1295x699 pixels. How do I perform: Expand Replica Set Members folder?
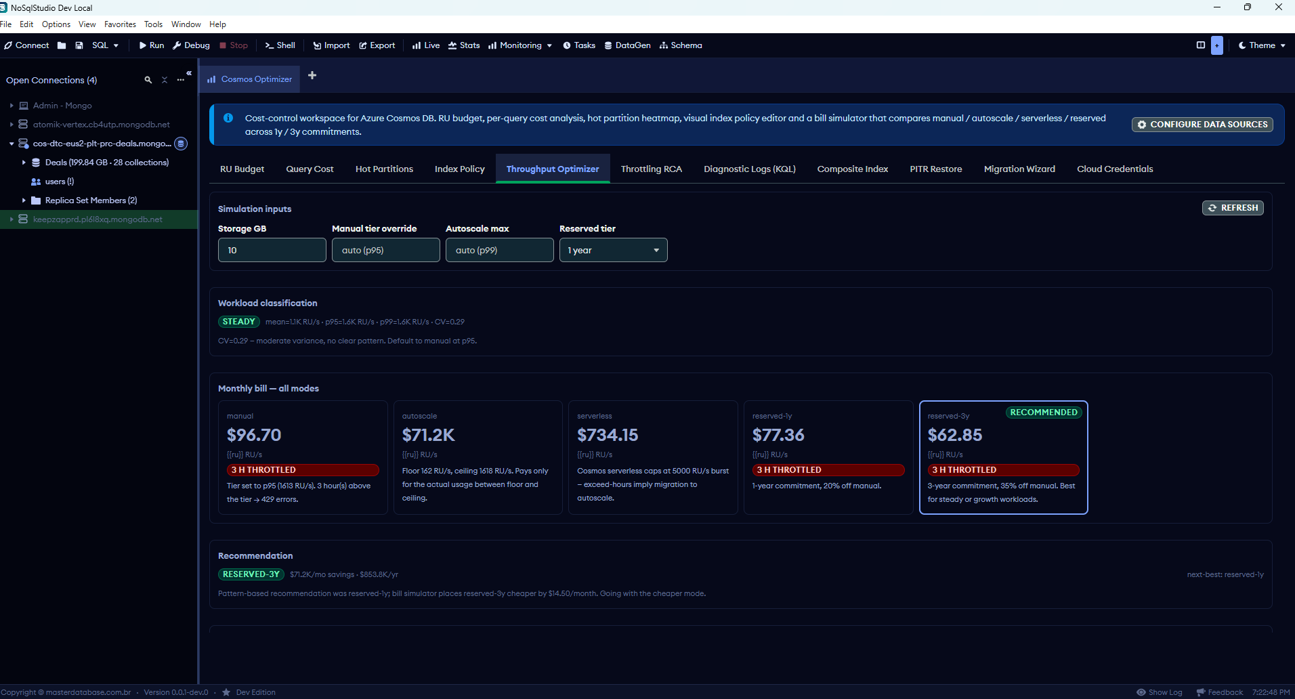[x=24, y=200]
